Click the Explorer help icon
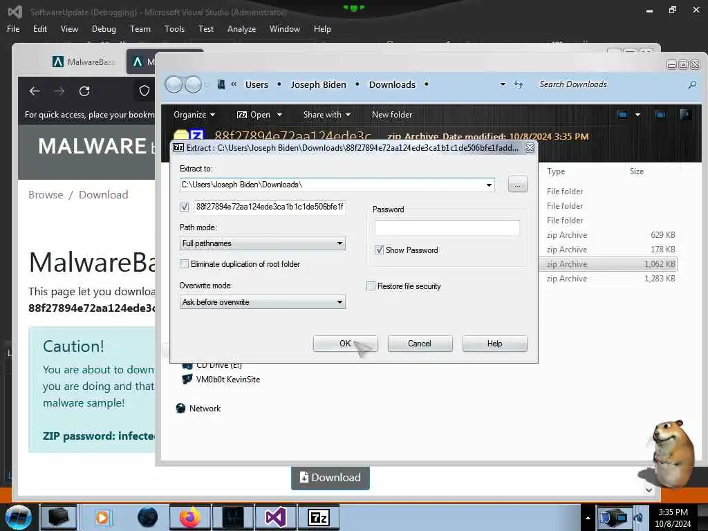This screenshot has width=708, height=531. [685, 115]
